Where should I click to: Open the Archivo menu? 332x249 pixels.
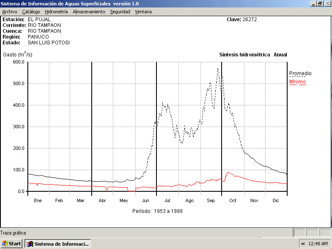pos(10,12)
